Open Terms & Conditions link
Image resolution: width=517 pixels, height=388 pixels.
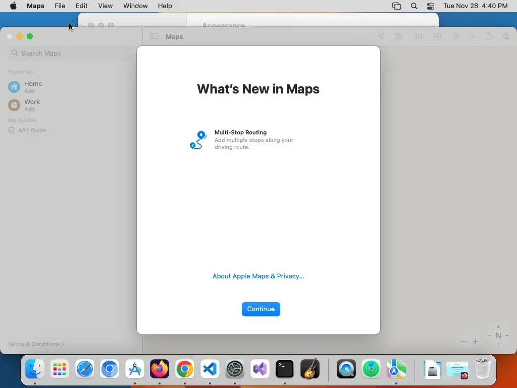coord(36,344)
